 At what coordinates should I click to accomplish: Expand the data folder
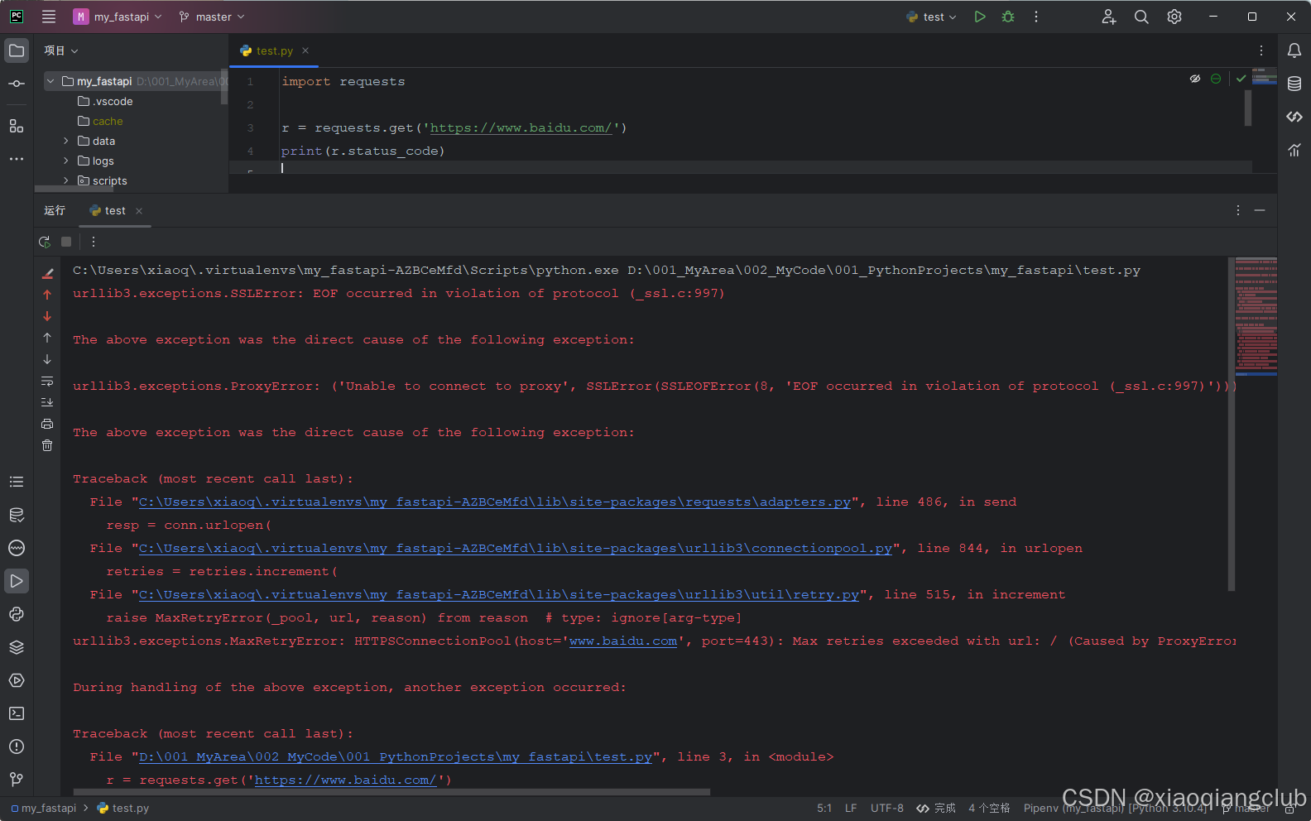[66, 141]
